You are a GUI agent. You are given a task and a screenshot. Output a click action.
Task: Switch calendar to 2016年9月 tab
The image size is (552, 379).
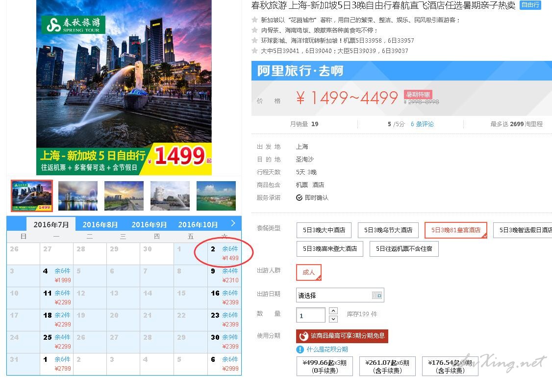click(x=149, y=224)
